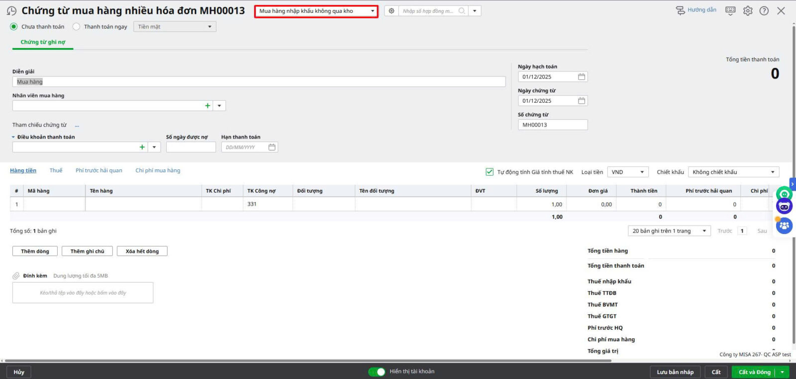Viewport: 796px width, 379px height.
Task: Toggle Hiển thị tài khoản switch
Action: point(377,372)
